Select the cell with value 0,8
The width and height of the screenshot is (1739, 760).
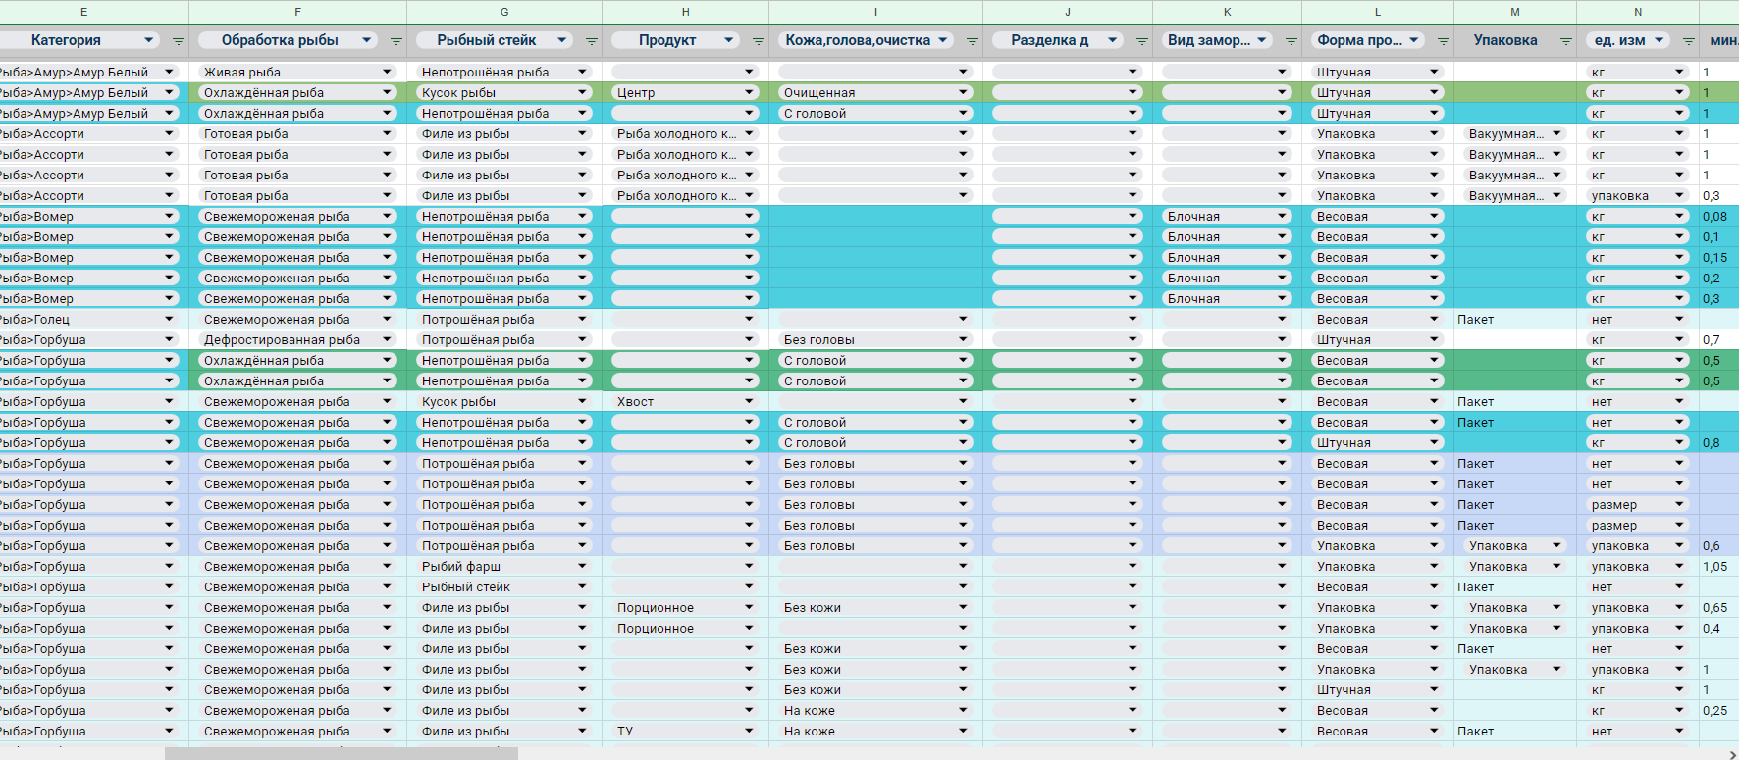click(x=1718, y=442)
